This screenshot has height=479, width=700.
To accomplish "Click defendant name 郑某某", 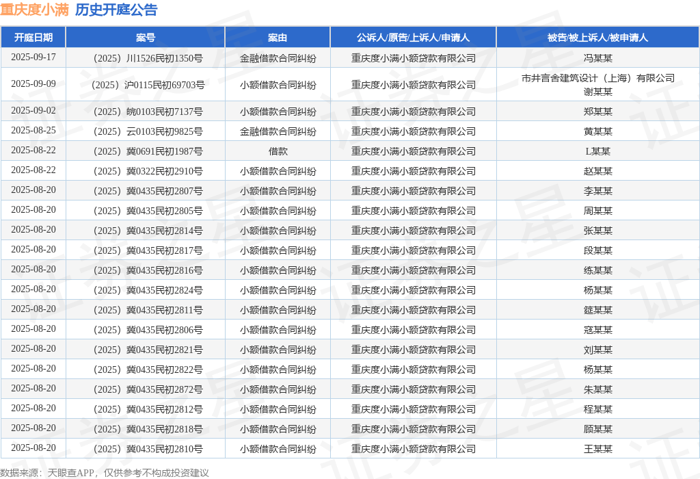I will (597, 112).
